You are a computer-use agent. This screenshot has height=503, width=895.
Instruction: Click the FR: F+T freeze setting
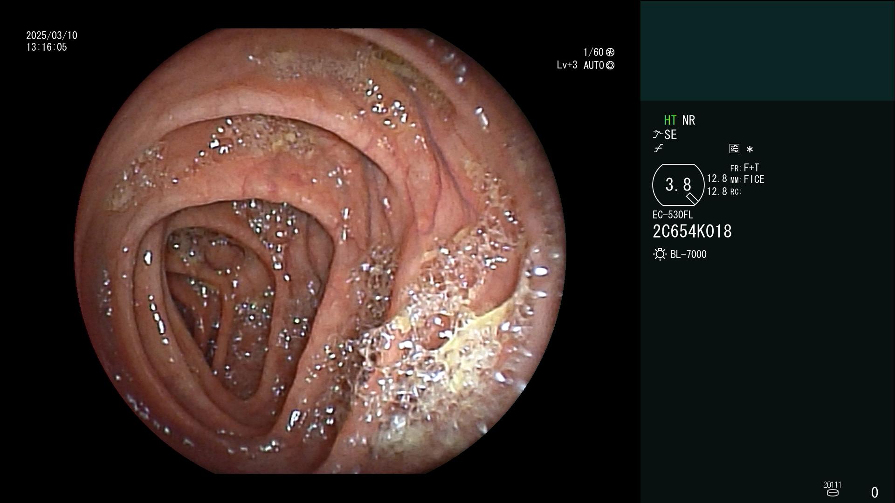(744, 168)
